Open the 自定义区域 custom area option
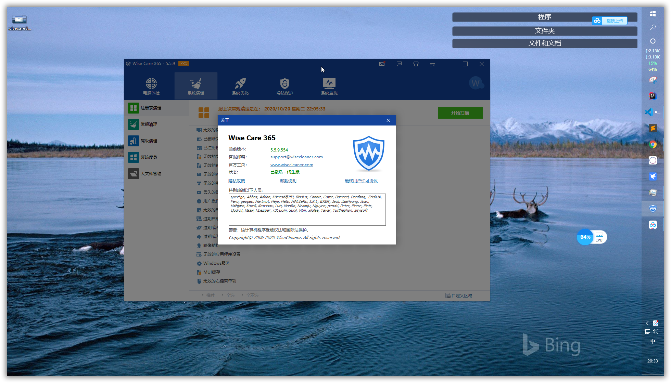 (459, 295)
